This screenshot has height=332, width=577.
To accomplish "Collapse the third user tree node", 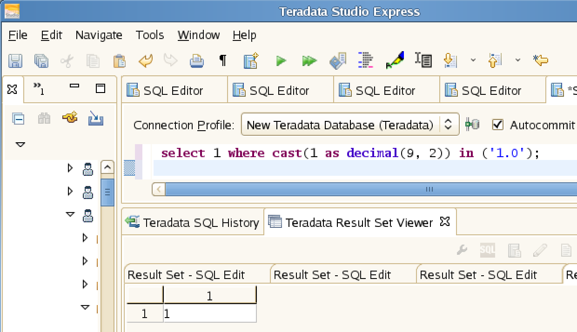I will (x=70, y=214).
